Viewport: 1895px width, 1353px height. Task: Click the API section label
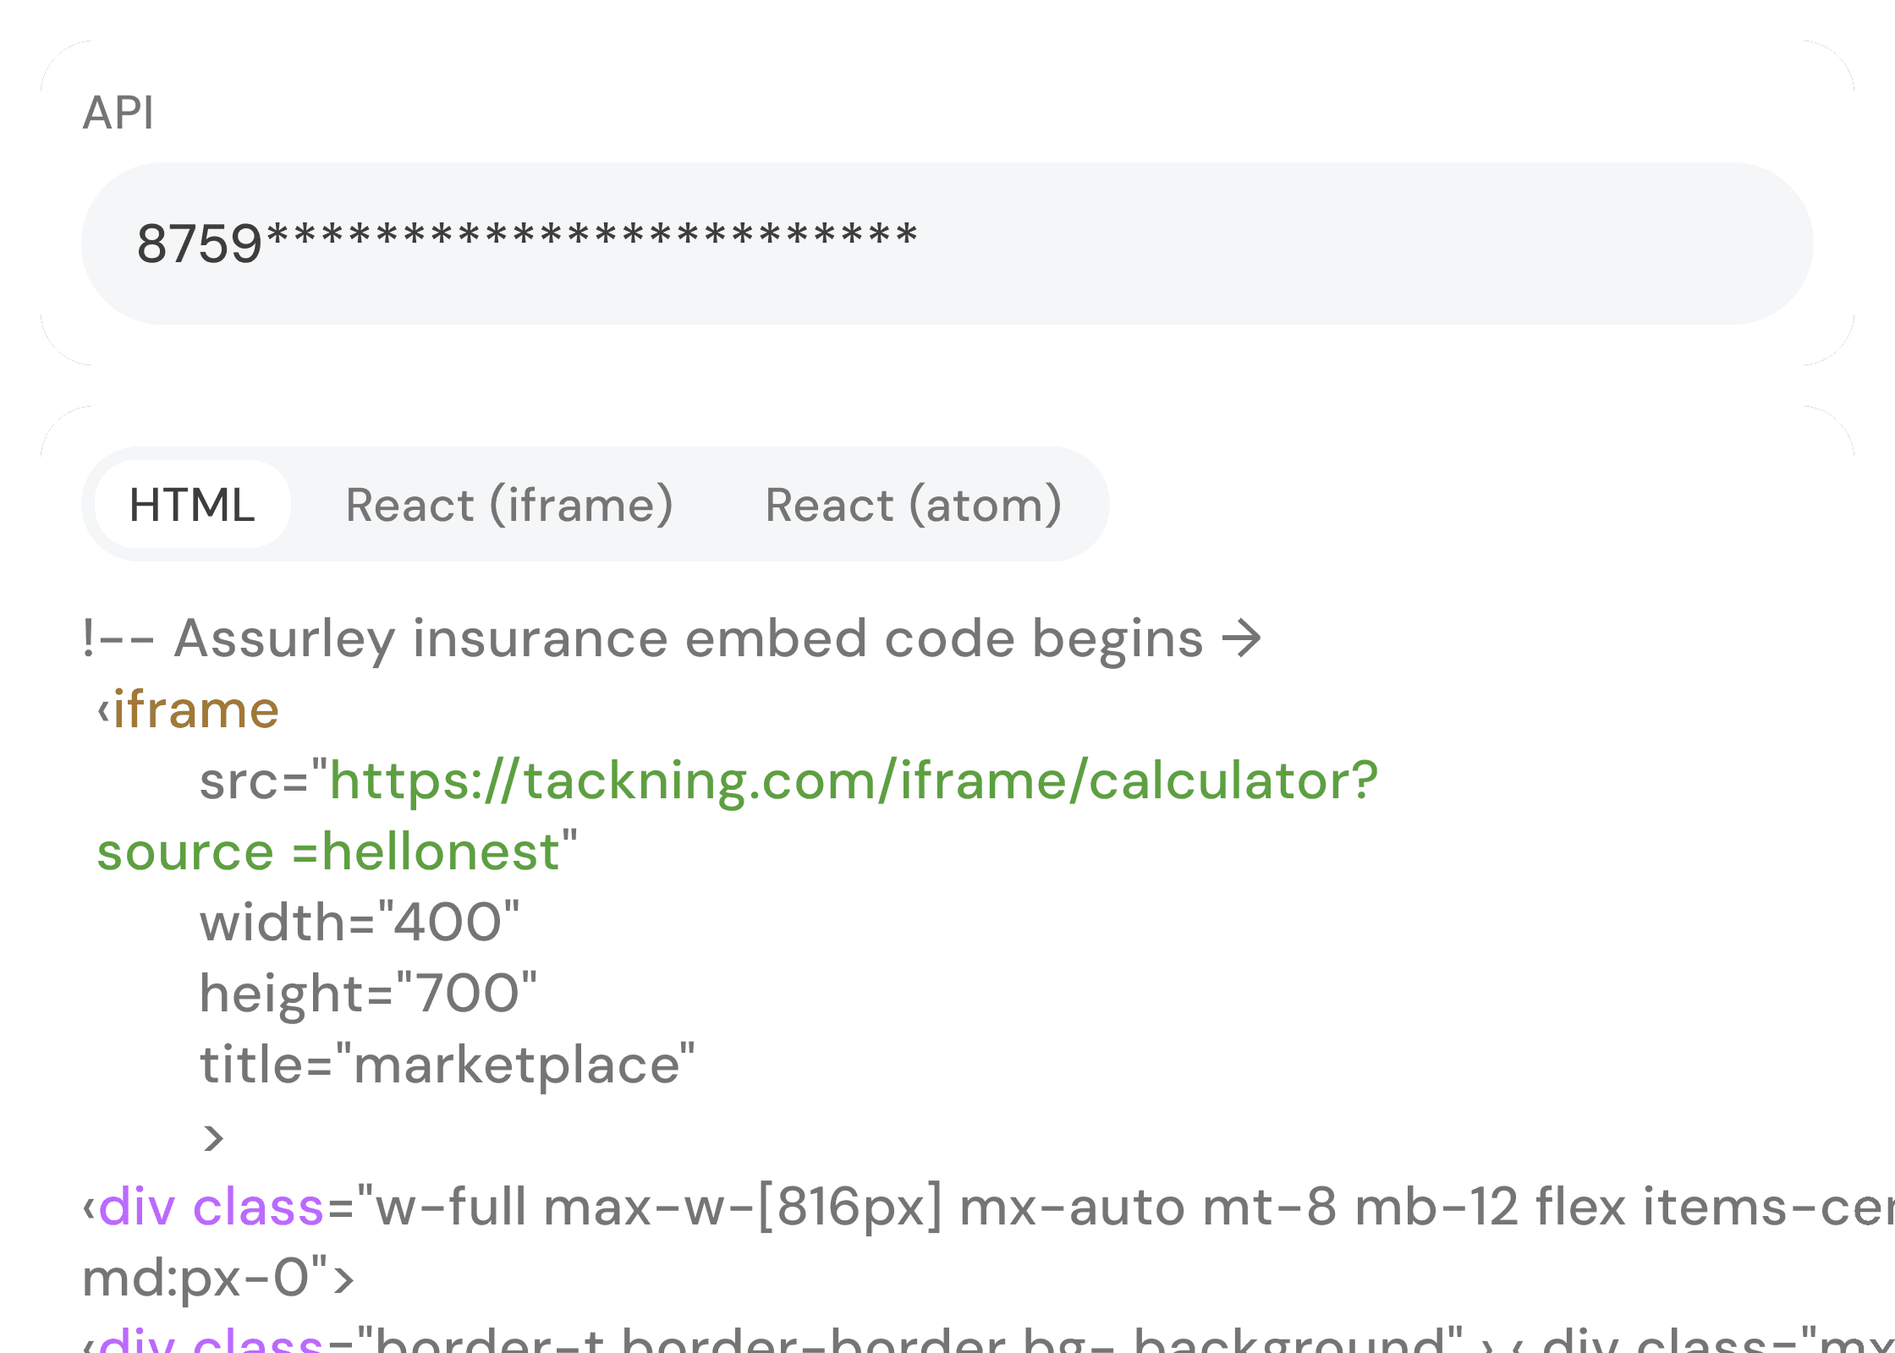coord(118,112)
